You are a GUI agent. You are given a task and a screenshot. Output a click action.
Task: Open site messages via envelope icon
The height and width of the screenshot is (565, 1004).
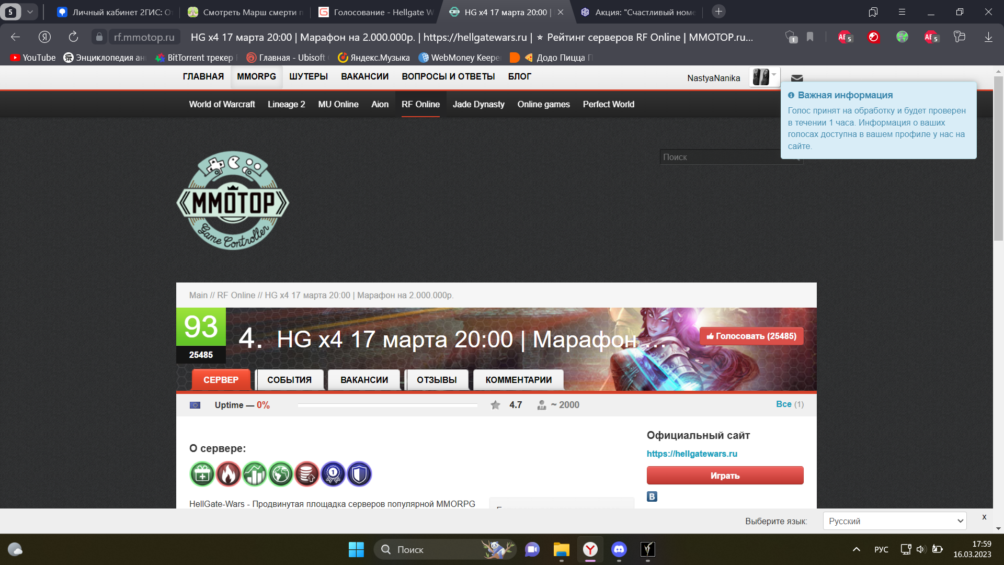(797, 78)
